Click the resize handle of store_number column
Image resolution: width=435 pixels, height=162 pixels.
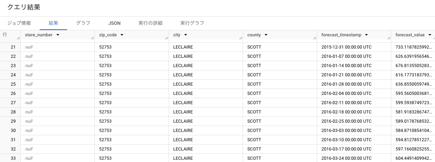click(93, 38)
